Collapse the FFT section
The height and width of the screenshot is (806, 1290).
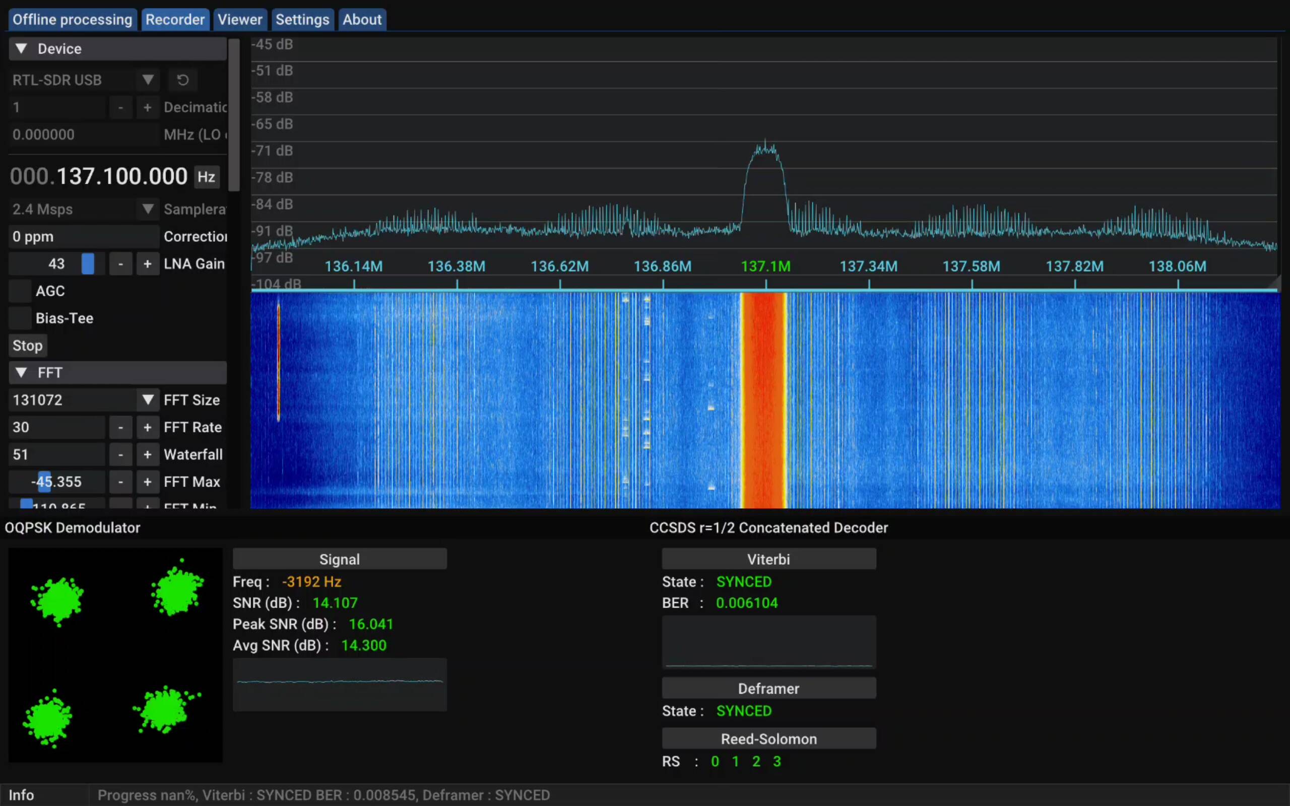point(22,373)
